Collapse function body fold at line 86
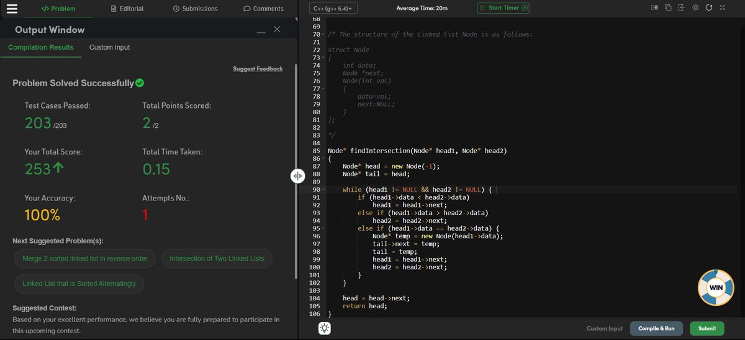 point(324,159)
